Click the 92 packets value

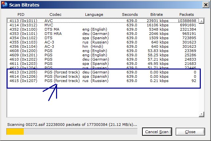point(194,81)
